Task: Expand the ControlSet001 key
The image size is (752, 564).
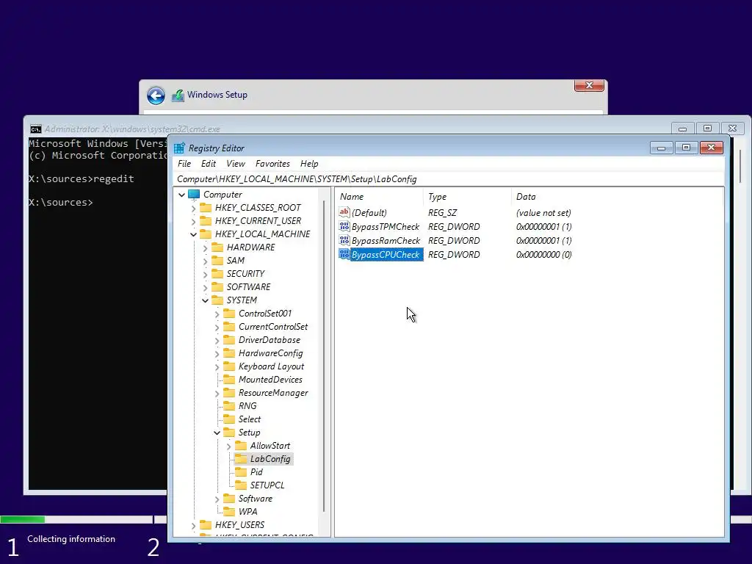Action: click(217, 314)
